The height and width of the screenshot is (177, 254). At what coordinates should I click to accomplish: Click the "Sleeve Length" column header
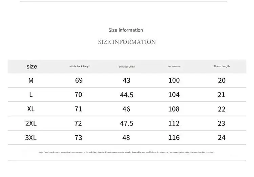coord(221,66)
